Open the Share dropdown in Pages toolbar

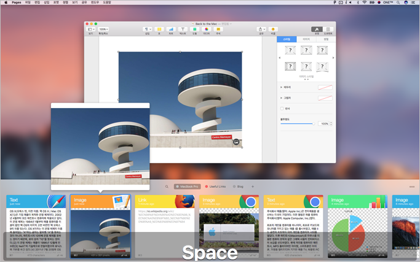pos(261,29)
